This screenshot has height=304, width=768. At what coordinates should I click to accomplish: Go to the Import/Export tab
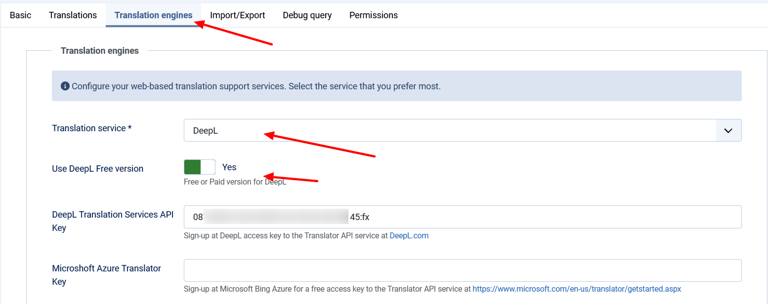click(x=238, y=15)
